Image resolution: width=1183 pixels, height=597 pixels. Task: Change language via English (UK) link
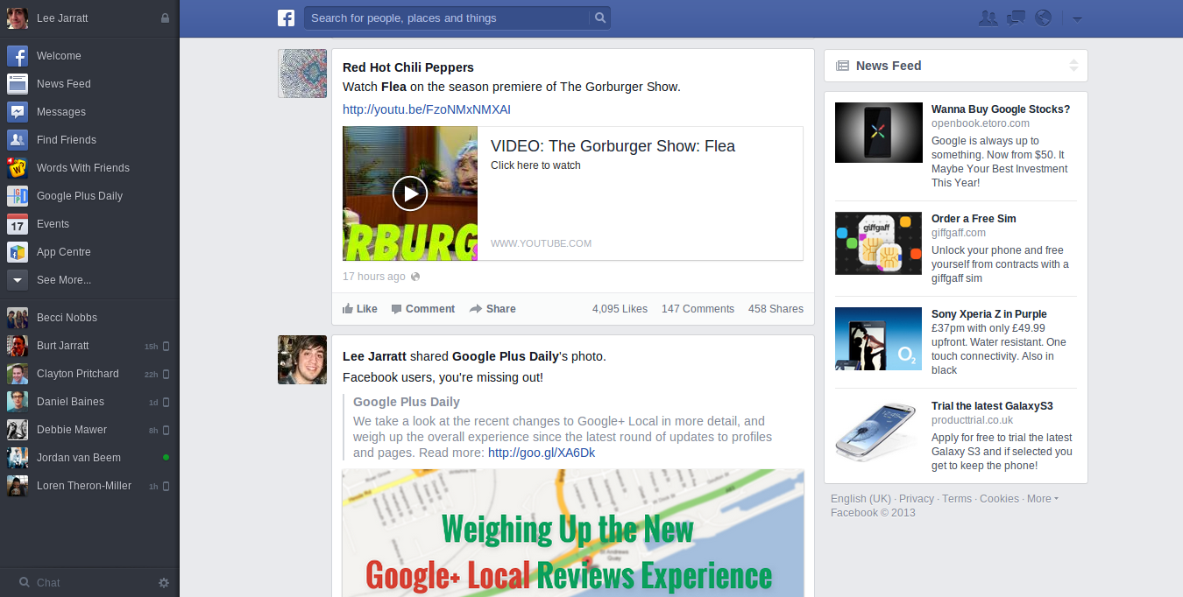pyautogui.click(x=861, y=499)
